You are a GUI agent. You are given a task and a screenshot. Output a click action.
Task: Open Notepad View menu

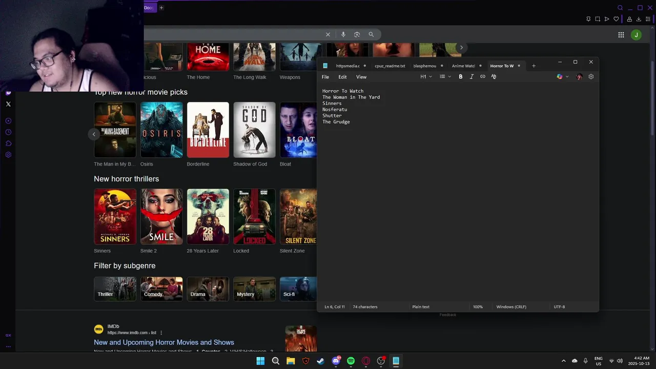coord(361,77)
